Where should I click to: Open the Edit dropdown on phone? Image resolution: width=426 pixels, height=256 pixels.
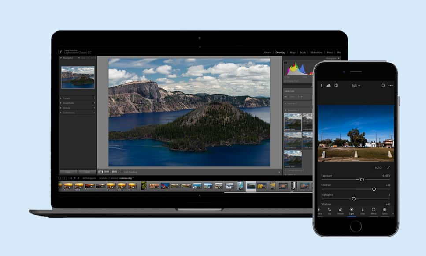coord(356,85)
